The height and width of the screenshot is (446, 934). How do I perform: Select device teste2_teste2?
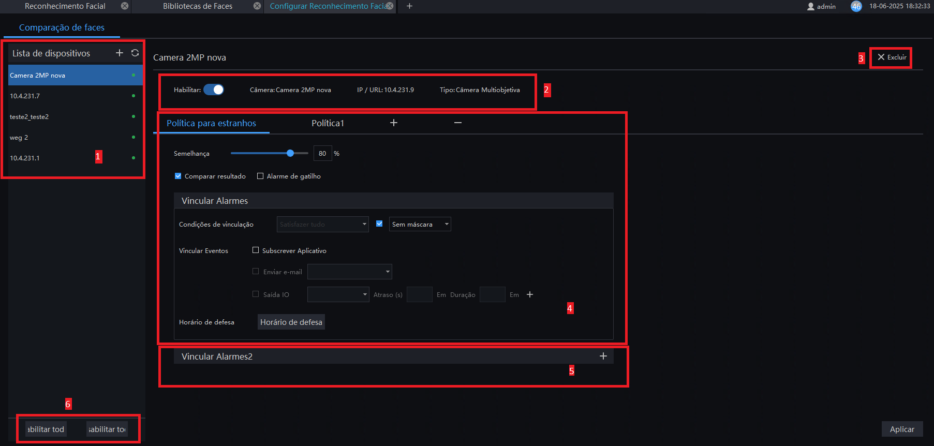point(76,116)
